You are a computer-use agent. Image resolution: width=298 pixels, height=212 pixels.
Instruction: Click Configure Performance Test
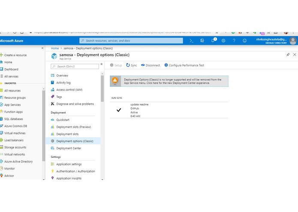pyautogui.click(x=184, y=65)
